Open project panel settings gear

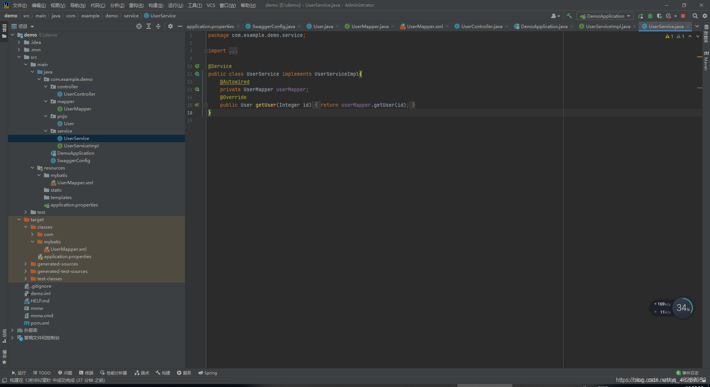click(170, 26)
